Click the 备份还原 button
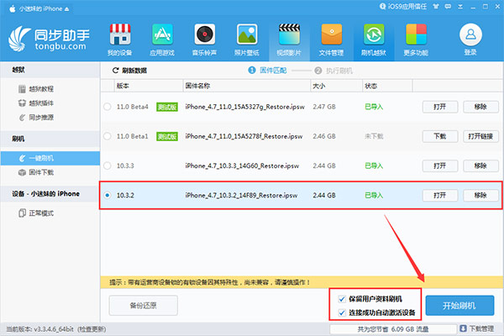 pos(144,306)
